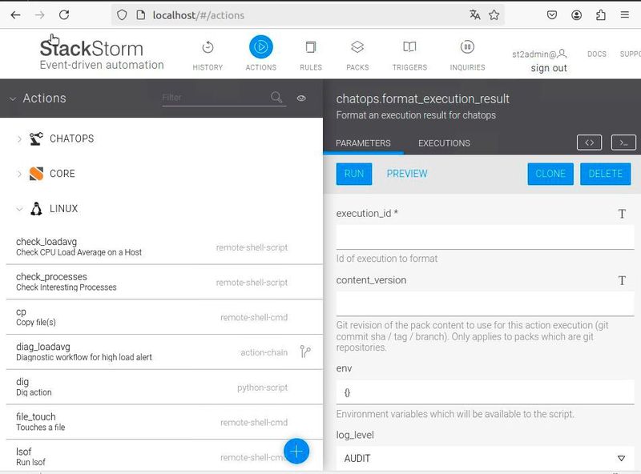
Task: Expand the CHATOPS pack
Action: pos(19,139)
